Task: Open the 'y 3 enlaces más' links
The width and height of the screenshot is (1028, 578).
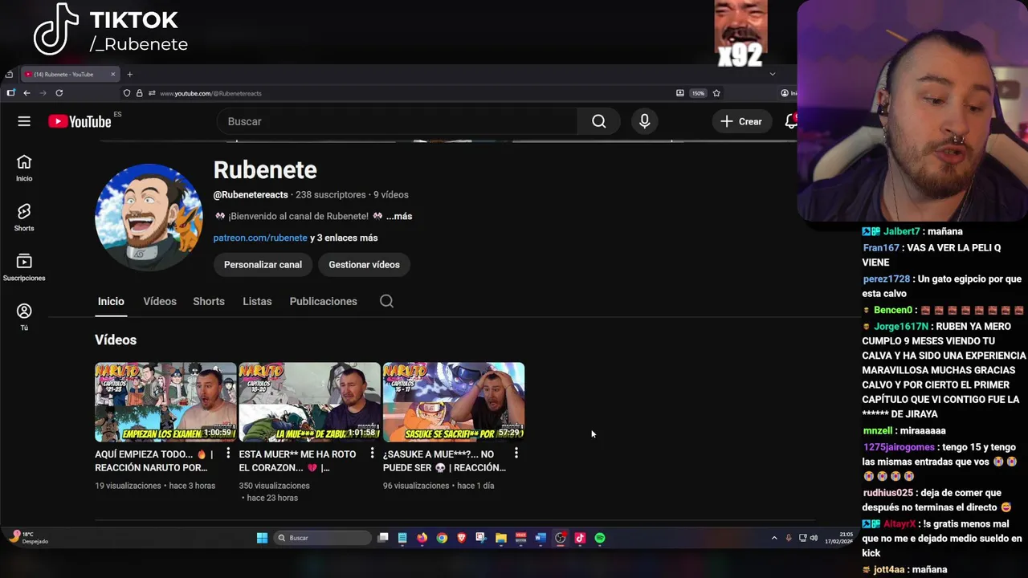Action: click(344, 238)
